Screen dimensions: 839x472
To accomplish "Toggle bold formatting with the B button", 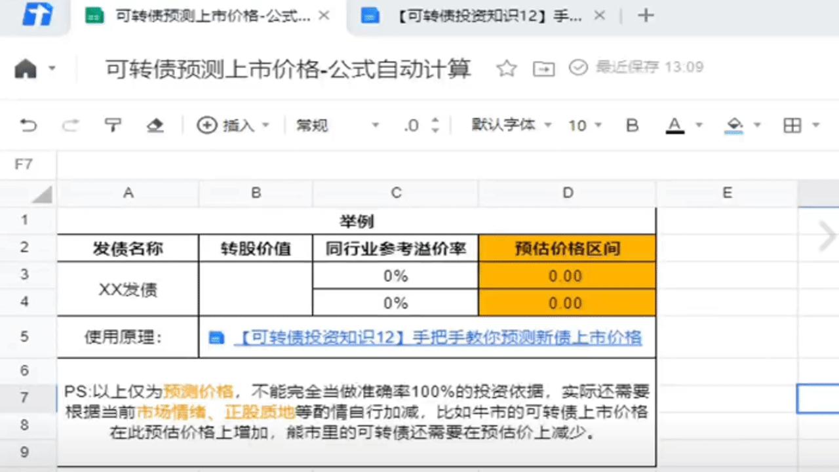I will point(631,125).
